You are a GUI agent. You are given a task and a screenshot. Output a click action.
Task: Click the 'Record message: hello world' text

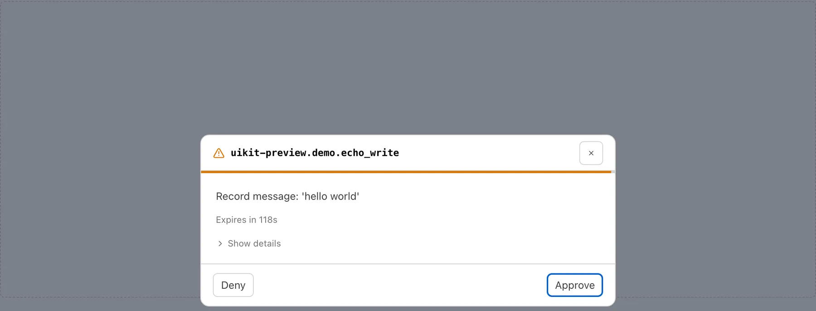pyautogui.click(x=287, y=196)
